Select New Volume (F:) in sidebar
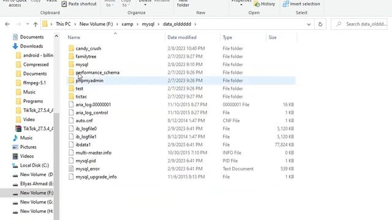Screen dimensions: 392x220 point(37,193)
